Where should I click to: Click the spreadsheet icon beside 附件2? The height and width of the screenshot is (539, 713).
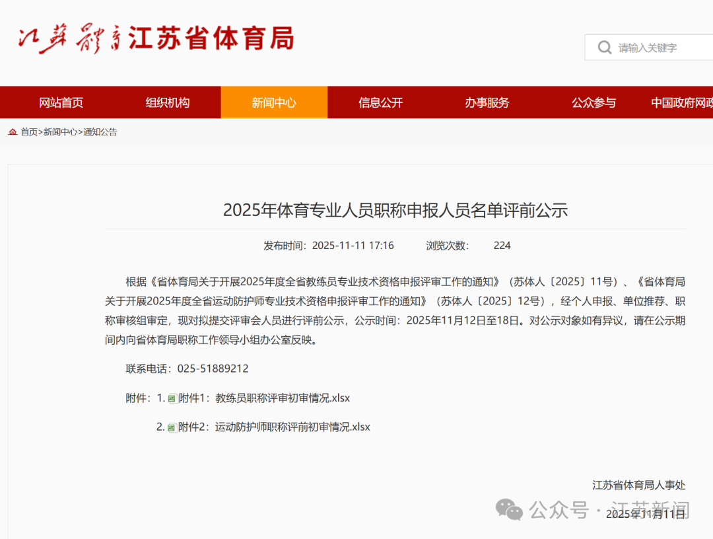(x=172, y=427)
